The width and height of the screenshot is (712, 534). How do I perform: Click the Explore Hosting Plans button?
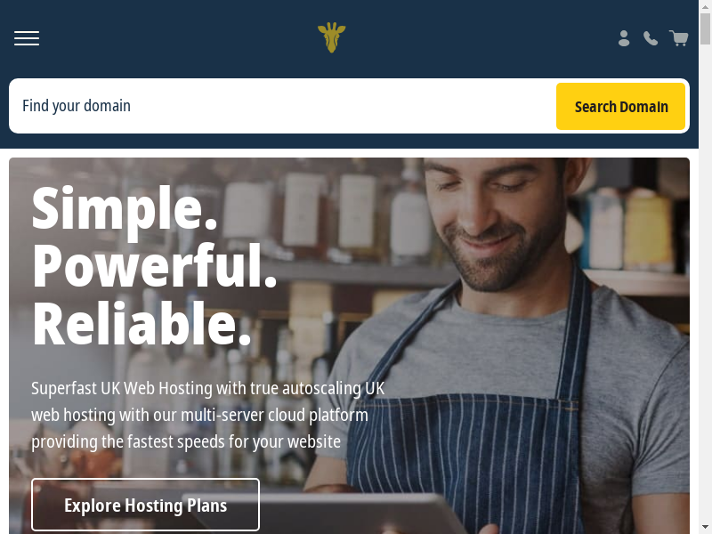145,505
